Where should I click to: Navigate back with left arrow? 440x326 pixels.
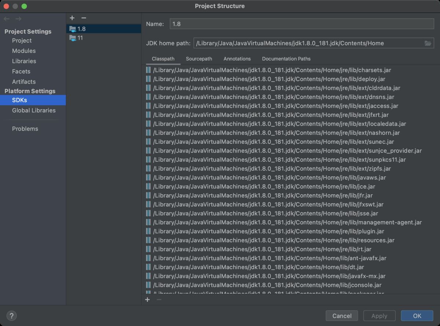pos(7,19)
